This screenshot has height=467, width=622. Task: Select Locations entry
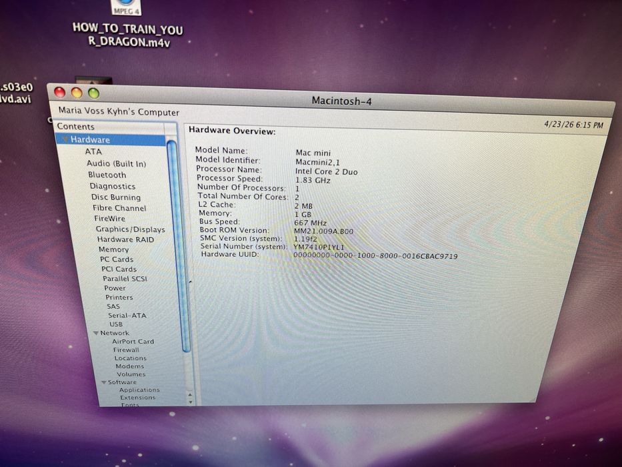[131, 358]
